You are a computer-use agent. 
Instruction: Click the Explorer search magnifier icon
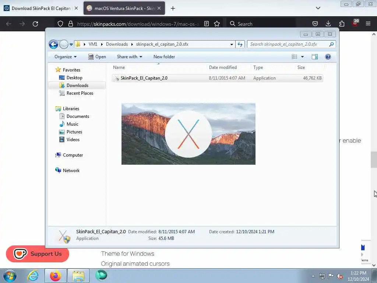(x=332, y=44)
